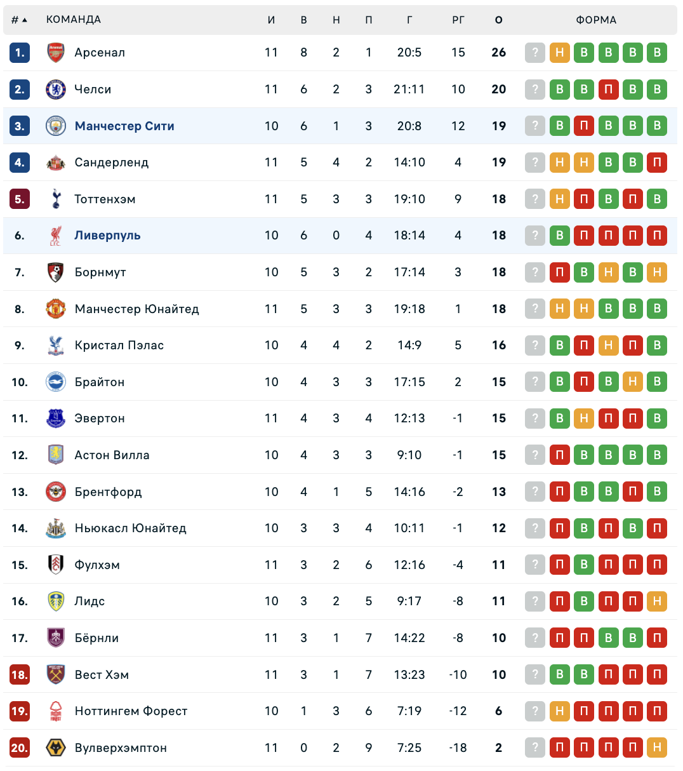Click Arsenal's gray question mark form badge
Image resolution: width=683 pixels, height=771 pixels.
[x=535, y=53]
